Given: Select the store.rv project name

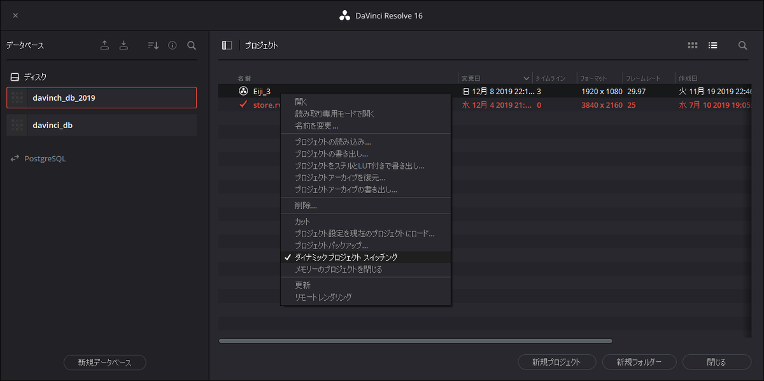Looking at the screenshot, I should click(267, 104).
